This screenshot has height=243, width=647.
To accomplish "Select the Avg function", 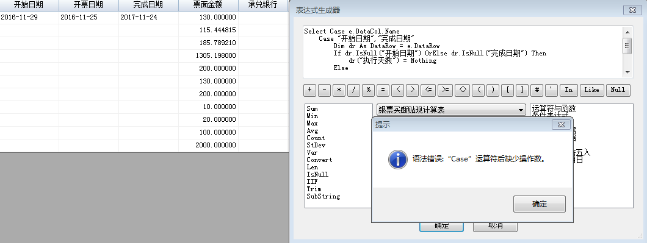I will [313, 130].
